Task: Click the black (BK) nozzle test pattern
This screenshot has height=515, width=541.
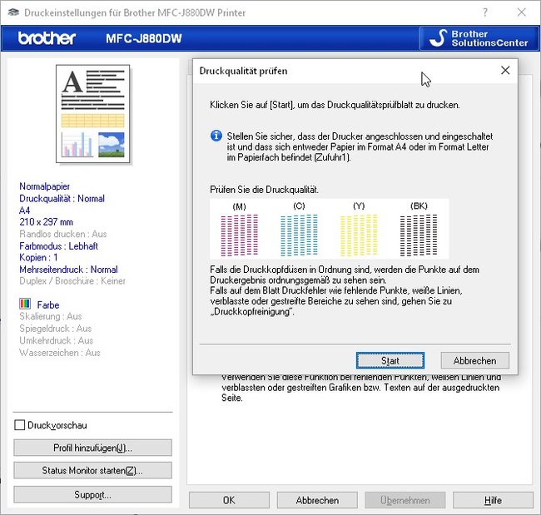Action: click(x=419, y=235)
